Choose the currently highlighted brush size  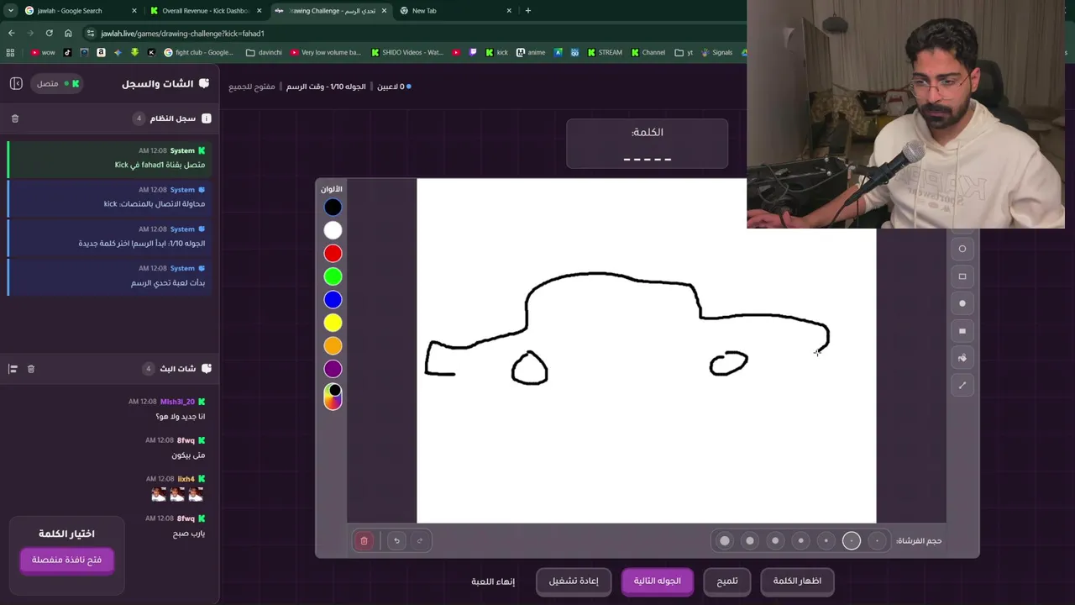coord(852,541)
